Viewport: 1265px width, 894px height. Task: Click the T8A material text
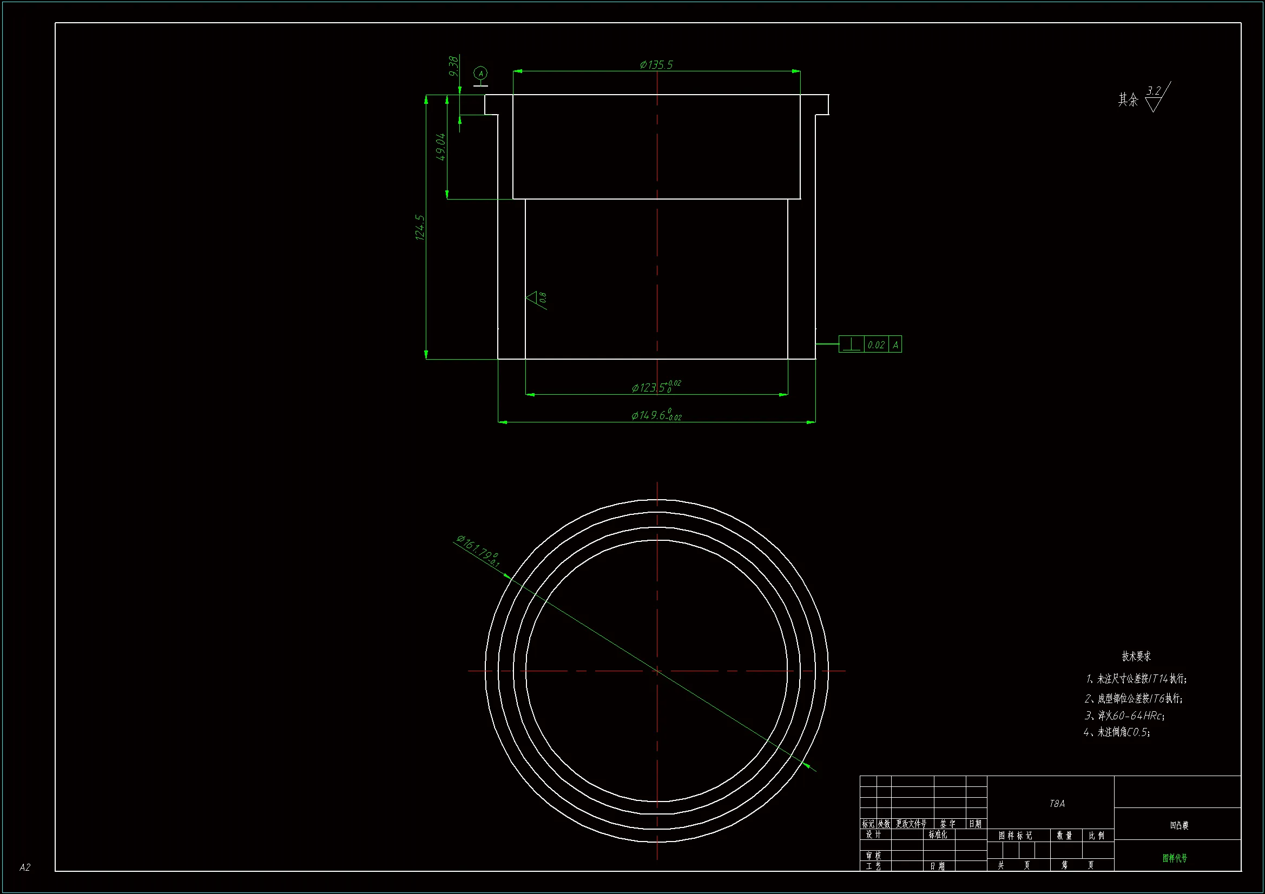coord(1057,804)
